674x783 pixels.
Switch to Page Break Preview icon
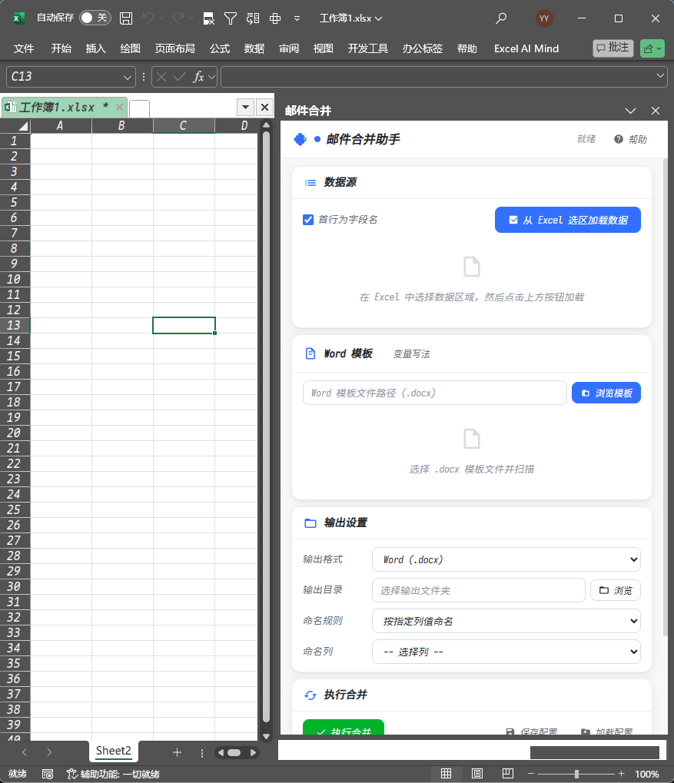[508, 774]
